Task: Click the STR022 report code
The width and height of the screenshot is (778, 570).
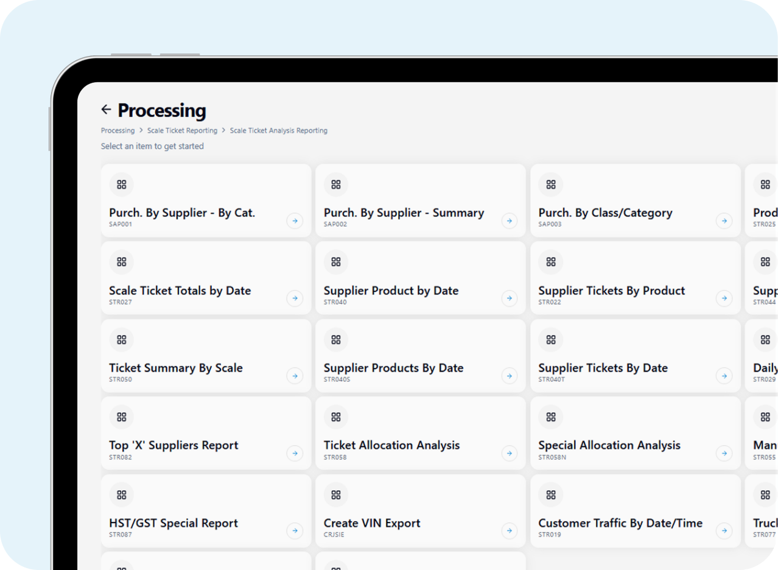Action: click(x=550, y=302)
